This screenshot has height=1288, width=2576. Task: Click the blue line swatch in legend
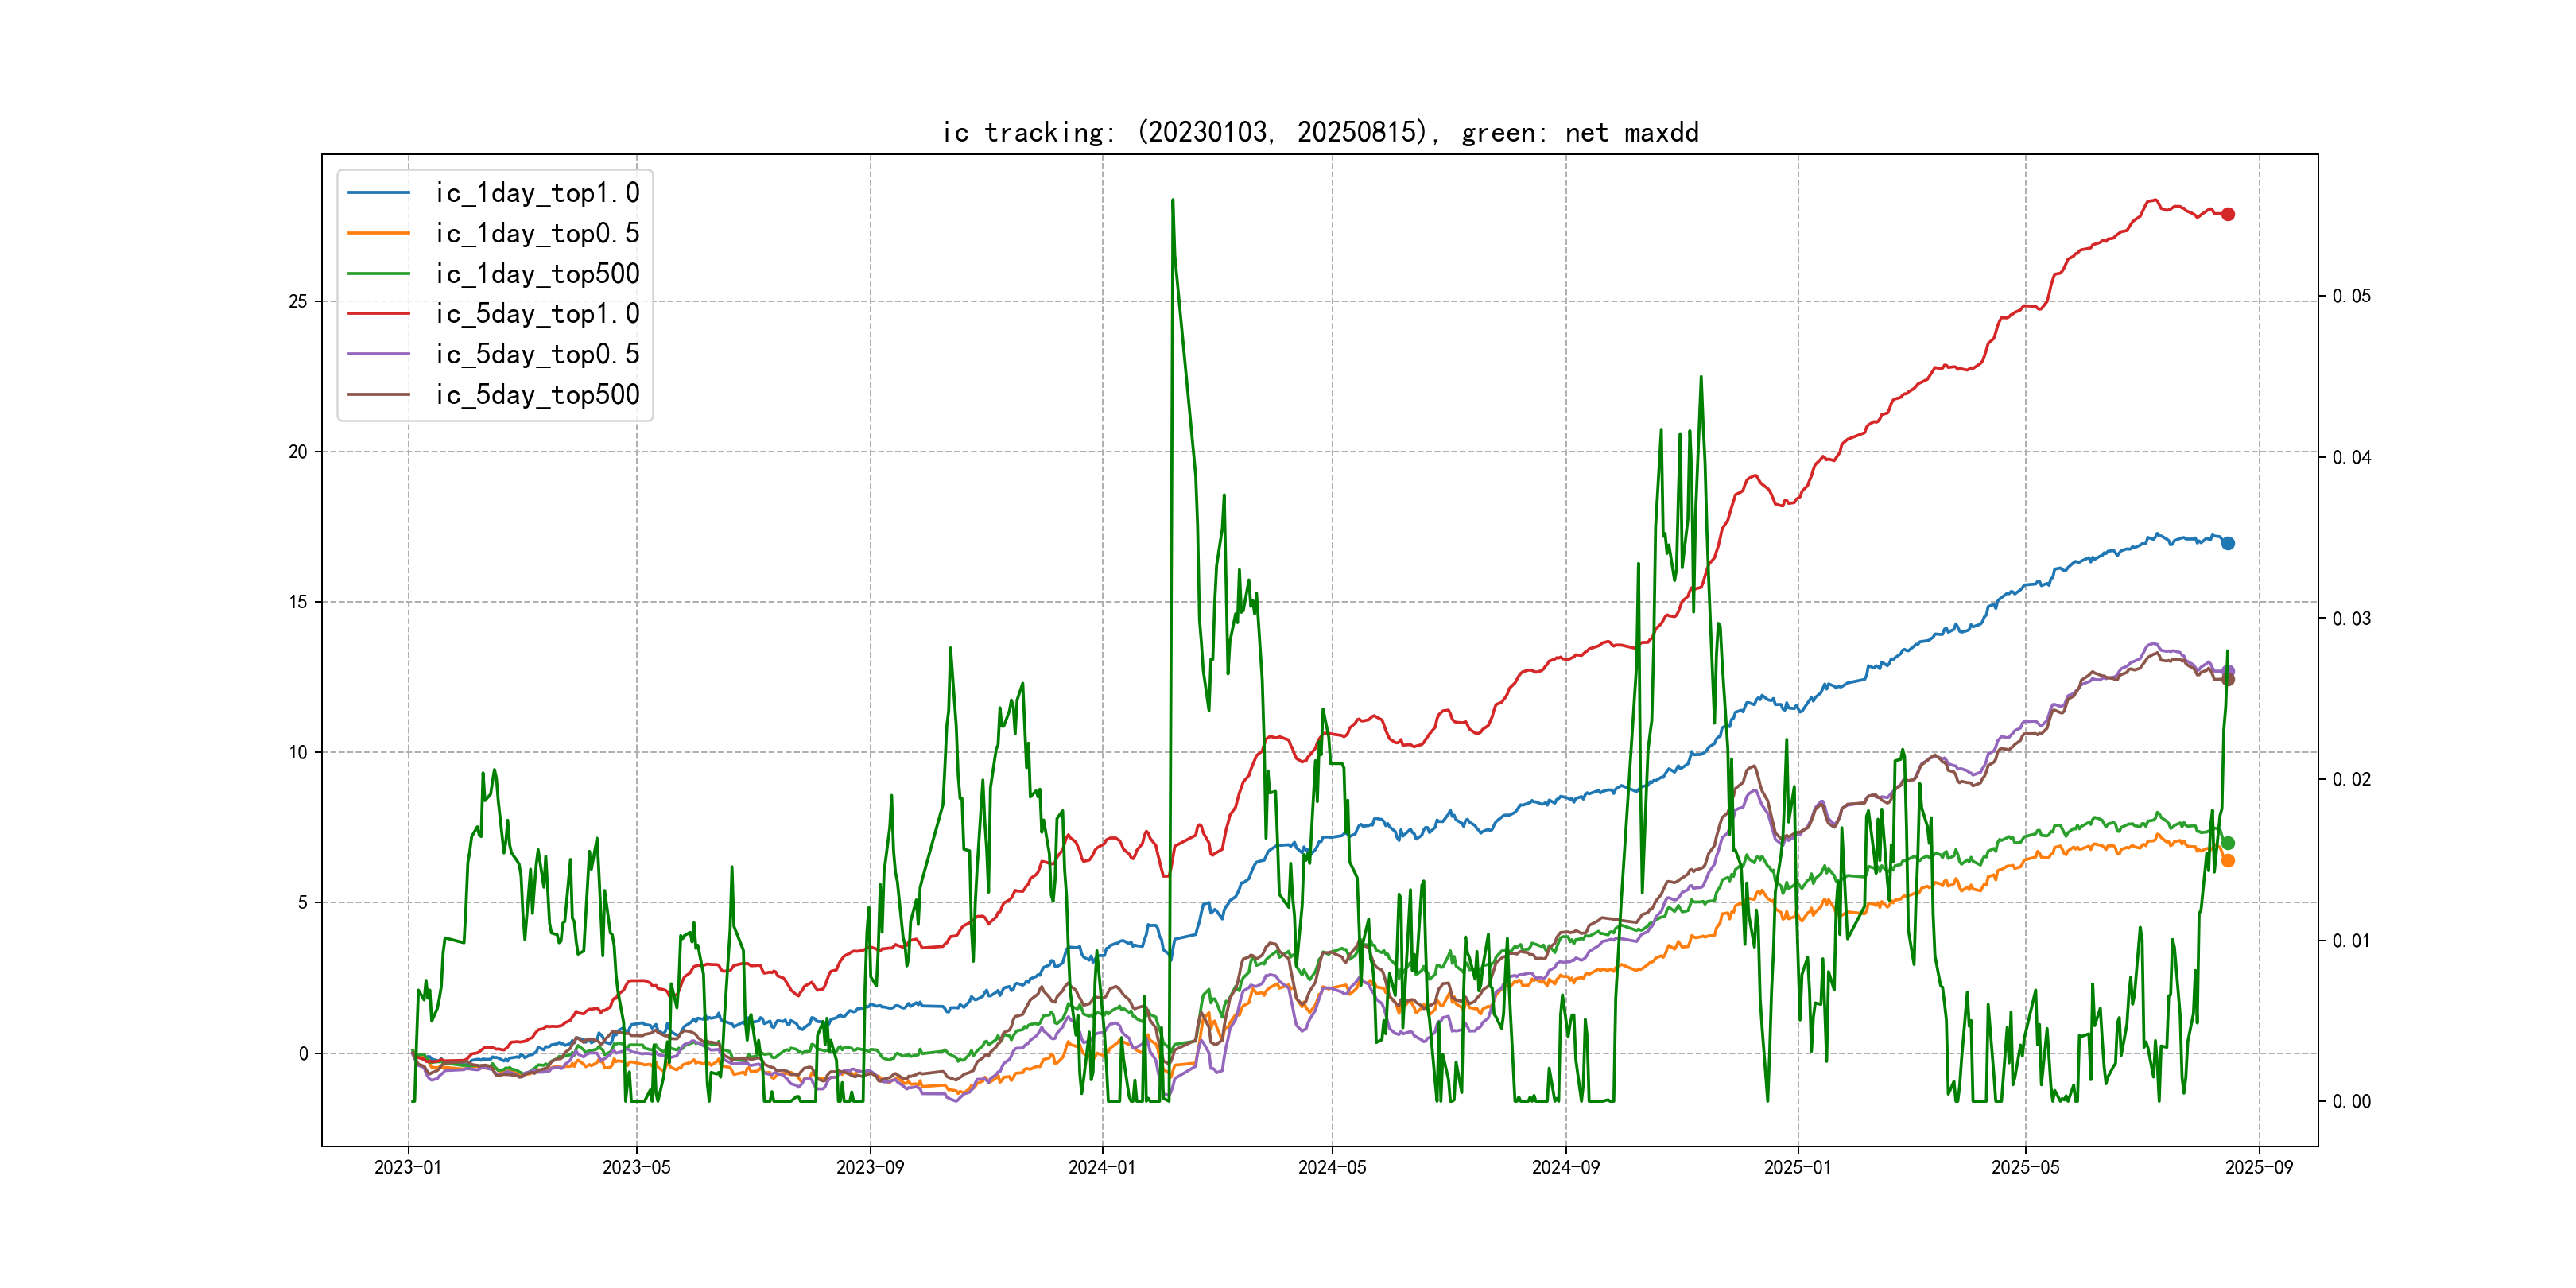coord(378,192)
